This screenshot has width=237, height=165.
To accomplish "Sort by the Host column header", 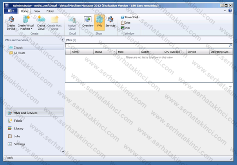I will pos(128,51).
